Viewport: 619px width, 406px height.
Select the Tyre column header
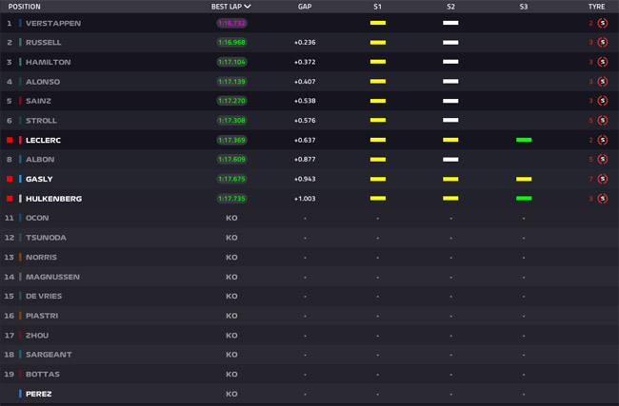pos(596,7)
